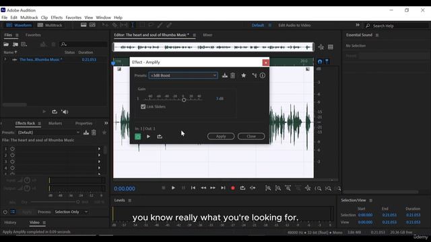Show Amplify effect info icon
The height and width of the screenshot is (242, 431).
[263, 75]
